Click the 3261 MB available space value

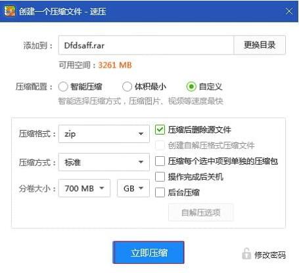(x=115, y=65)
